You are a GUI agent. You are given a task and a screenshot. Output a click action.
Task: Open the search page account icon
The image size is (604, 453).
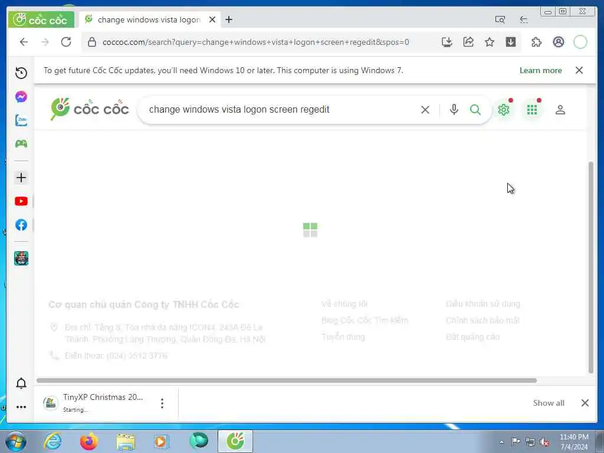(560, 110)
